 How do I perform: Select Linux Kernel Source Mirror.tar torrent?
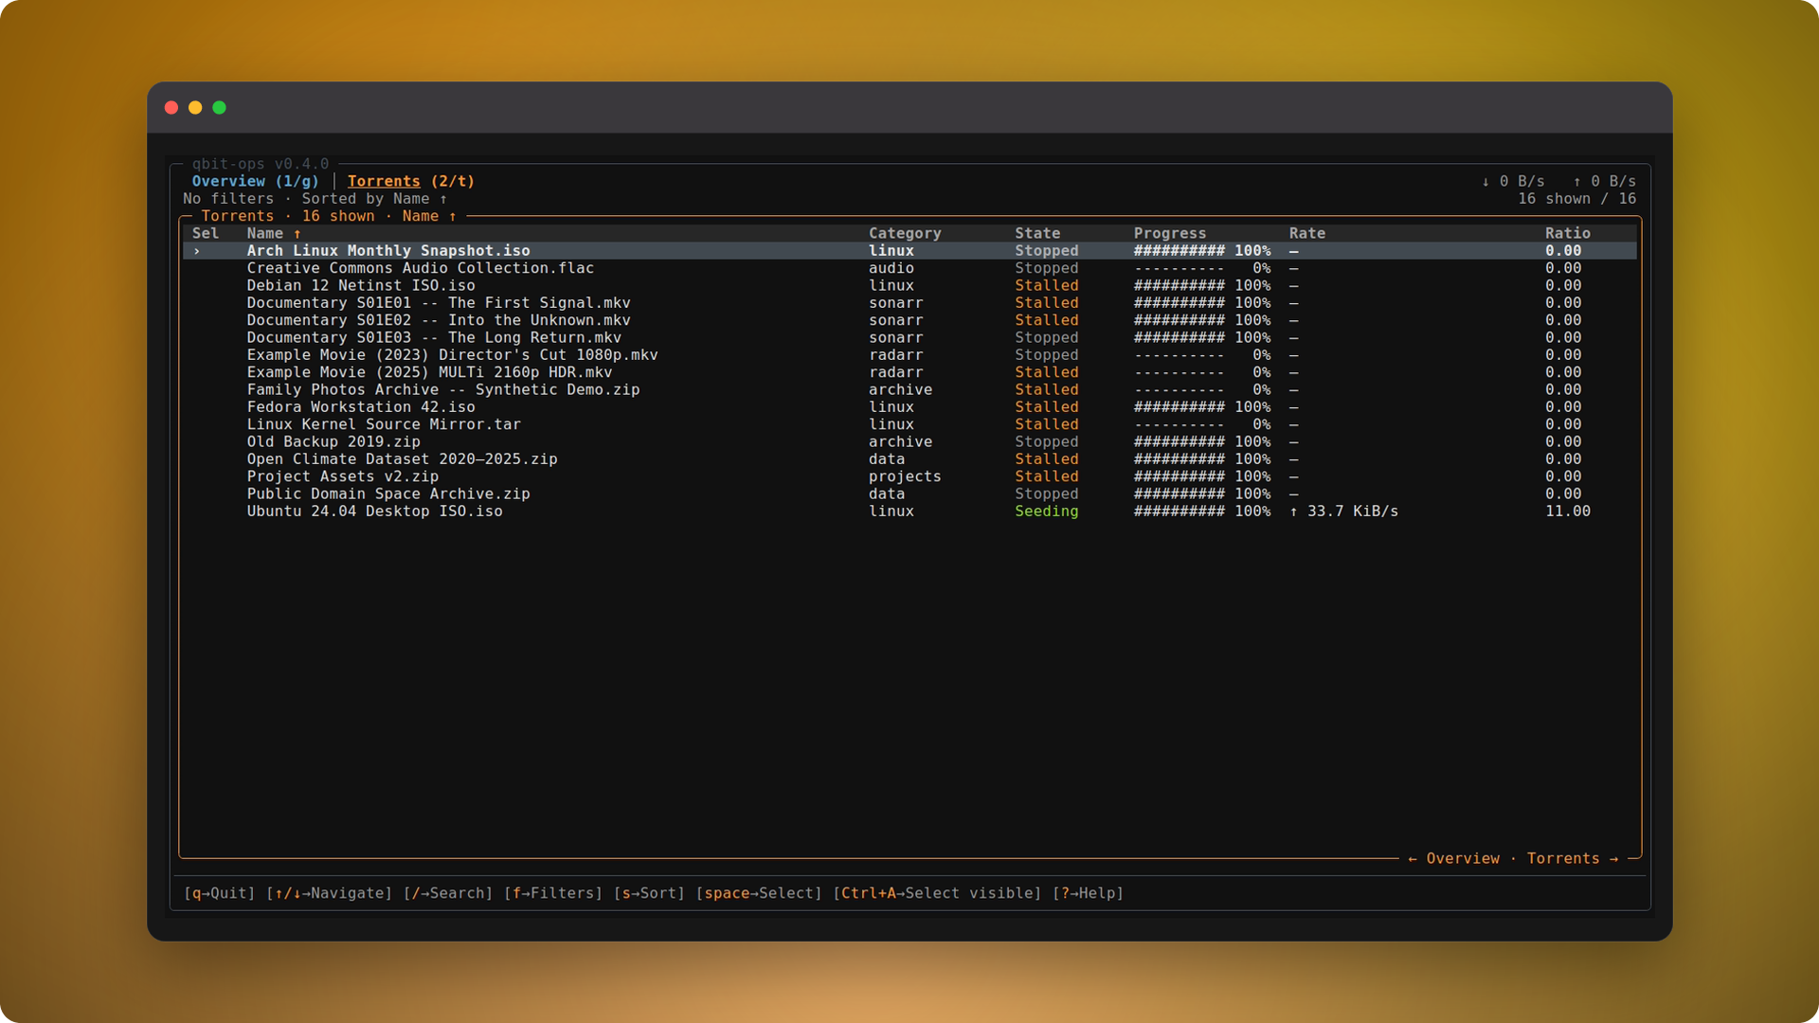pos(909,424)
